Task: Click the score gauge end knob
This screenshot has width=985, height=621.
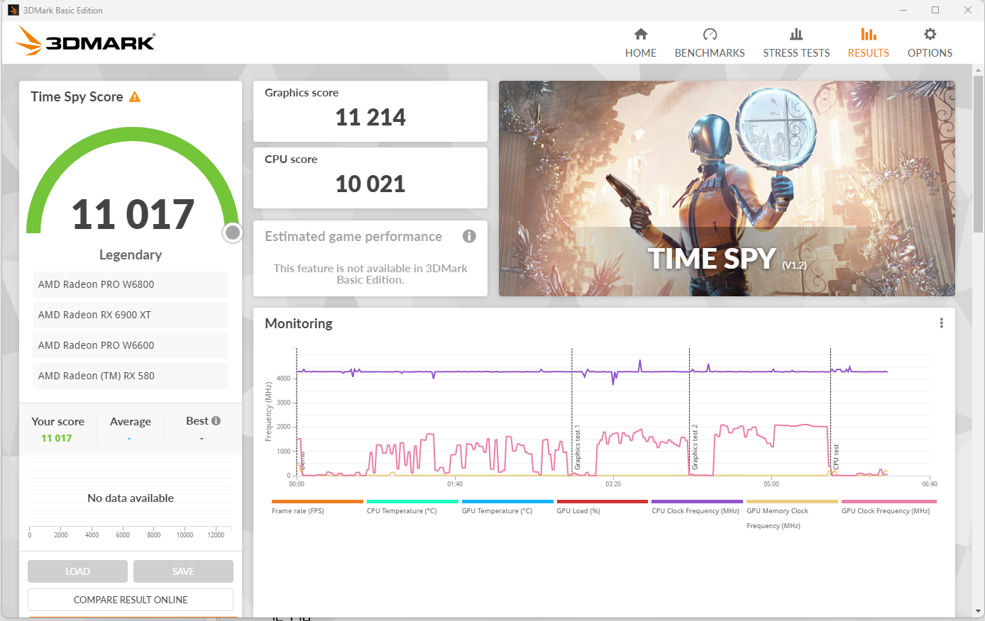Action: coord(233,233)
